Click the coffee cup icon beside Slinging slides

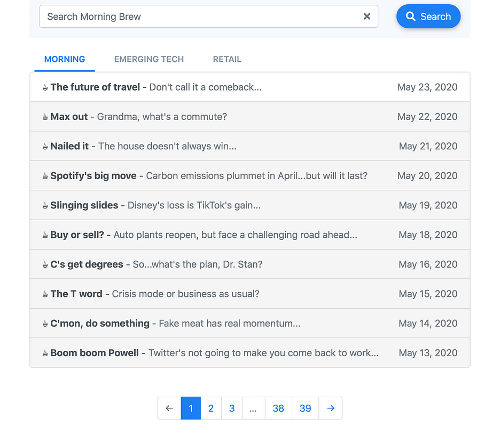pyautogui.click(x=45, y=206)
